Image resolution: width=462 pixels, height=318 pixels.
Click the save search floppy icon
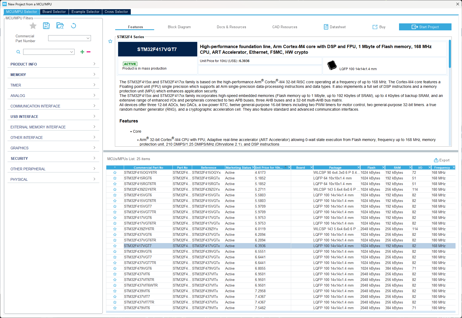[x=47, y=26]
